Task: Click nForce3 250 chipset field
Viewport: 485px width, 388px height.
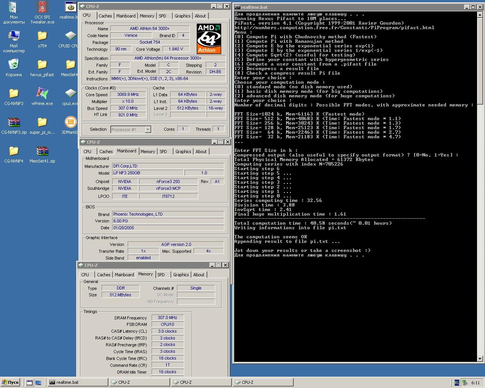Action: pos(168,181)
